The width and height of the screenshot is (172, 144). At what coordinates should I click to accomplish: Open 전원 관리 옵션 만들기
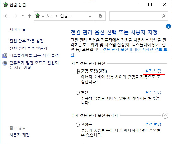point(28,48)
